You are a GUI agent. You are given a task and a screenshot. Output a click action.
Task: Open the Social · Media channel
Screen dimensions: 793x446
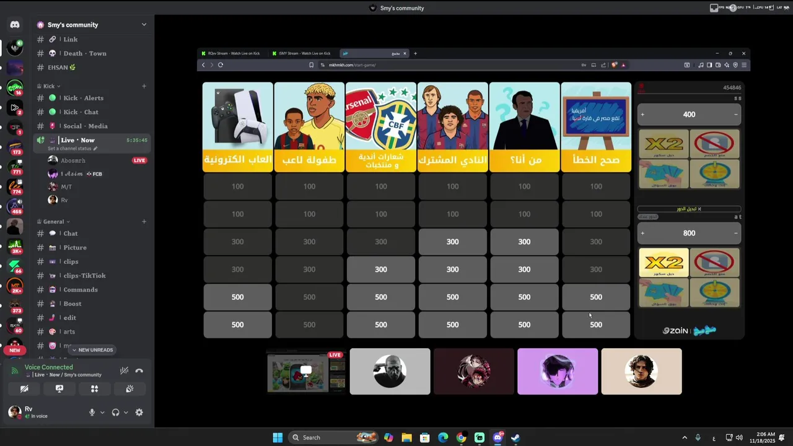(92, 126)
